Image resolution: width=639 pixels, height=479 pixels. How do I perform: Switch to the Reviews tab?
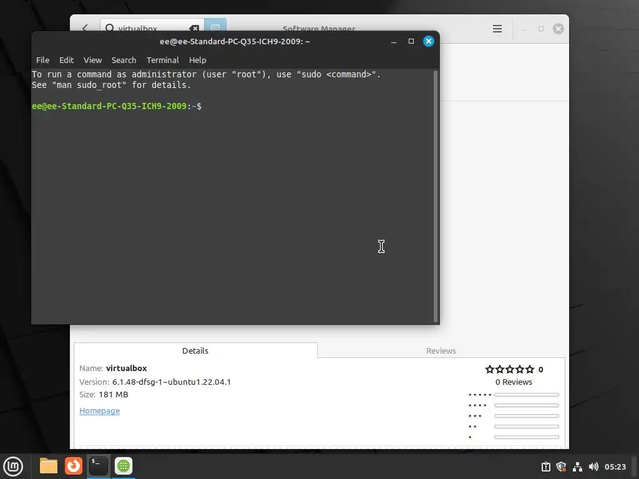coord(441,351)
